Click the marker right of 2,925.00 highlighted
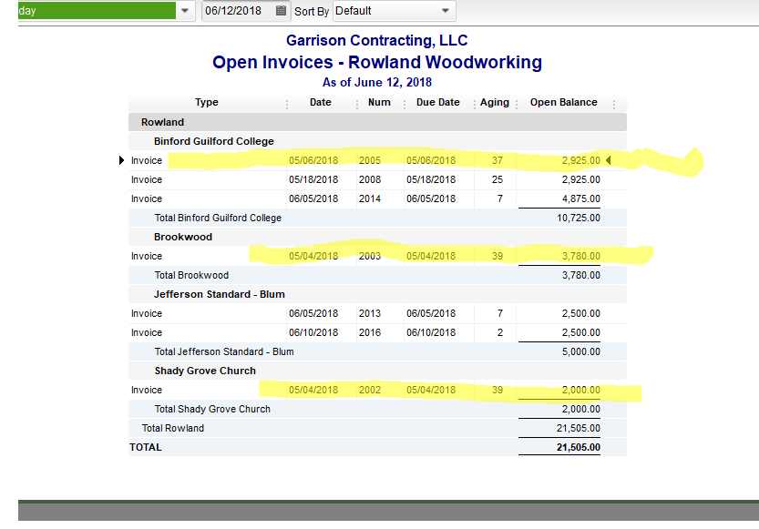This screenshot has width=759, height=529. (x=609, y=160)
